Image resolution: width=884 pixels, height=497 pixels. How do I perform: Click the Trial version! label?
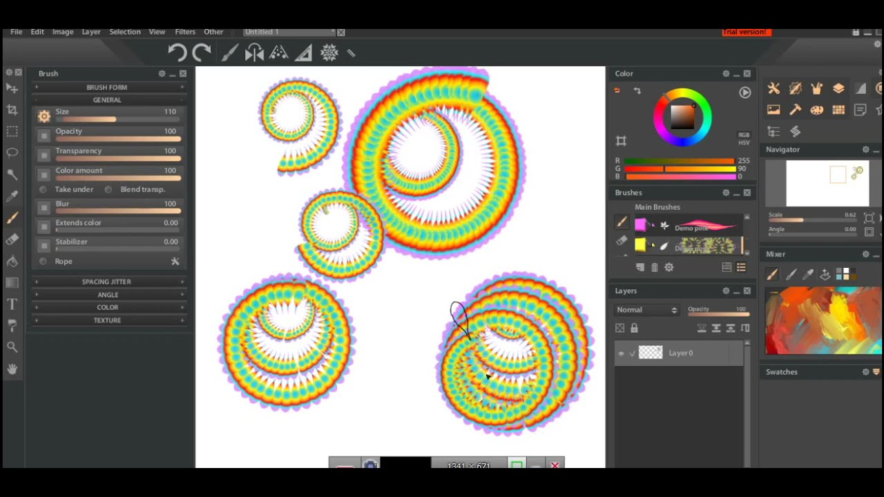tap(746, 32)
